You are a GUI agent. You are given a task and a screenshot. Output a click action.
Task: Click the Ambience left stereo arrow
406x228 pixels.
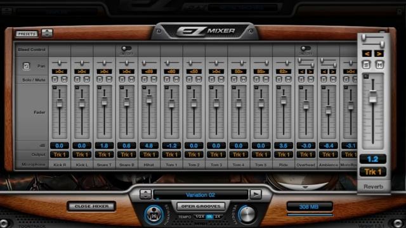click(324, 72)
